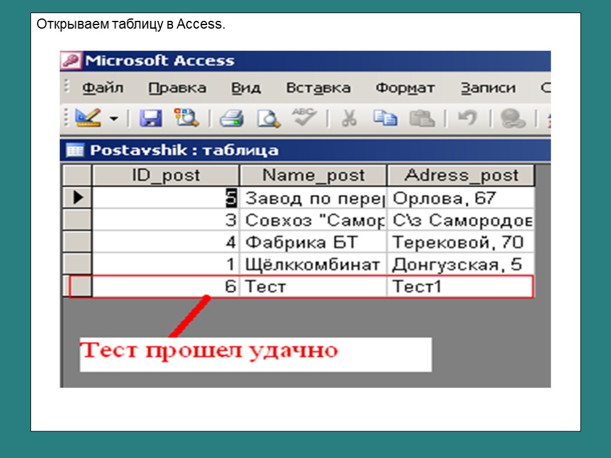Open the Вид menu
The image size is (611, 458).
(246, 88)
